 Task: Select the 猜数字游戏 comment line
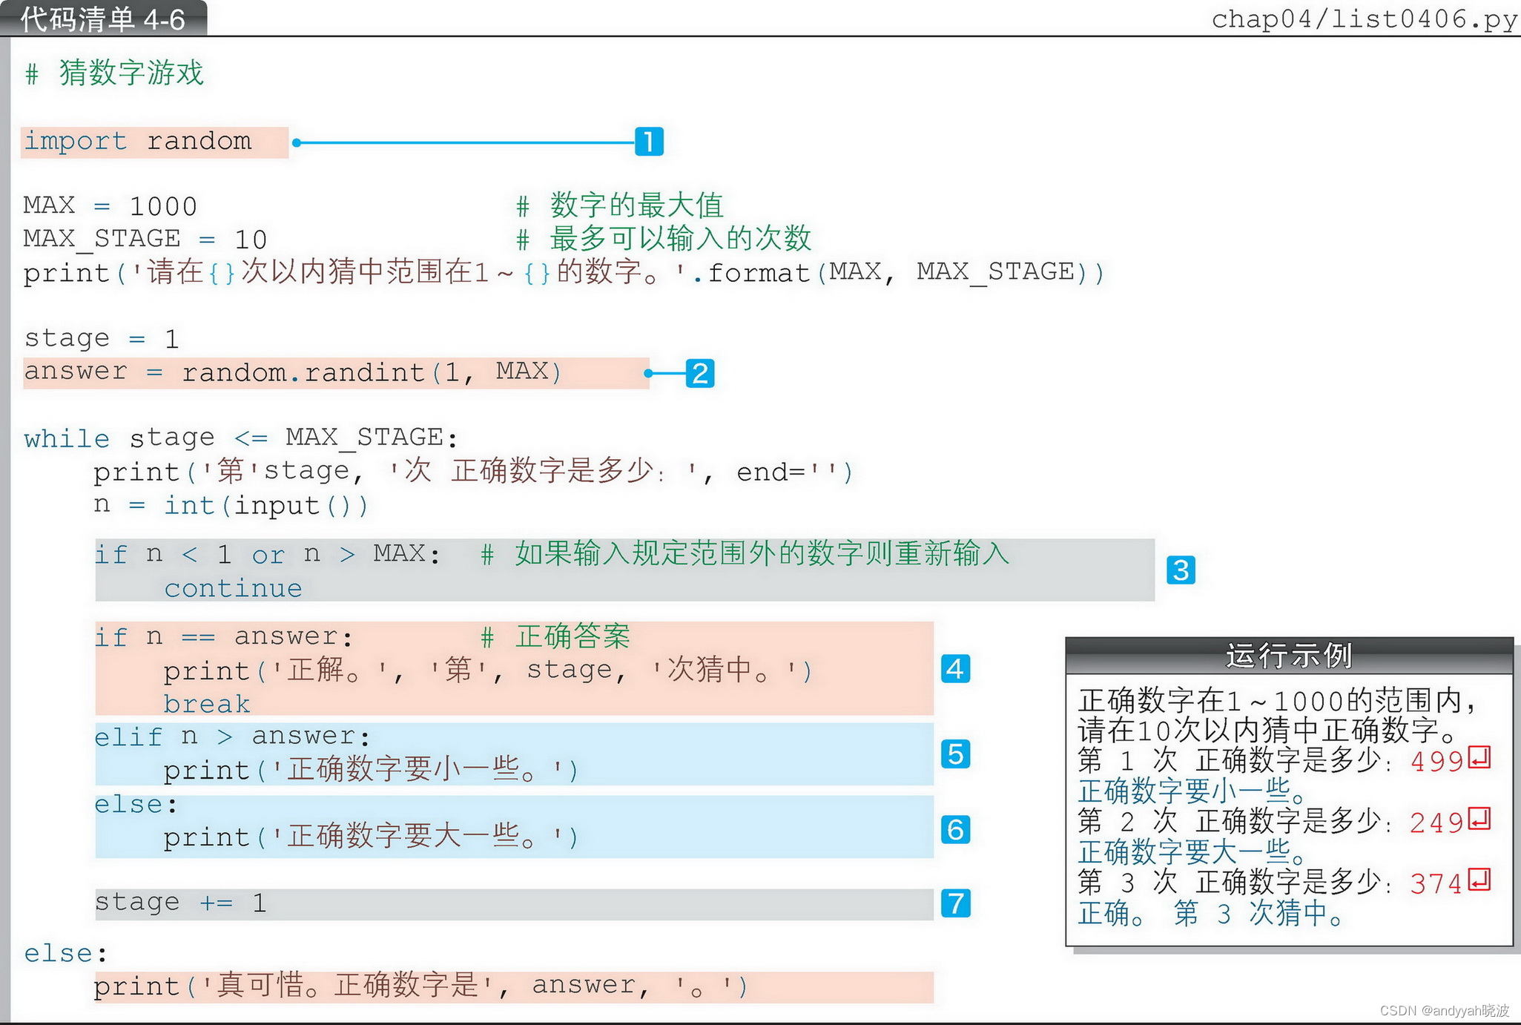[x=115, y=73]
